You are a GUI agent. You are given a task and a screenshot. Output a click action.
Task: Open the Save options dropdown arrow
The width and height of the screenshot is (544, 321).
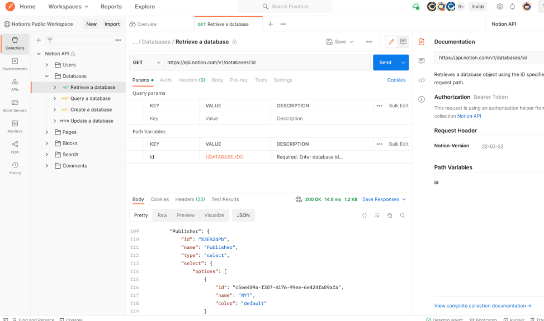click(x=352, y=41)
